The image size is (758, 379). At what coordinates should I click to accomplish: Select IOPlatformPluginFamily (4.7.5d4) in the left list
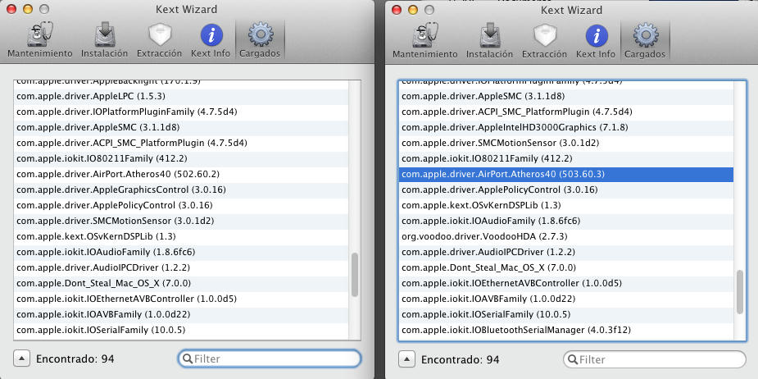click(x=181, y=112)
